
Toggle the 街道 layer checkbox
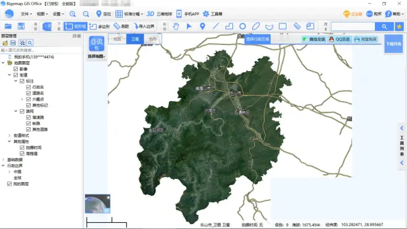point(15,75)
